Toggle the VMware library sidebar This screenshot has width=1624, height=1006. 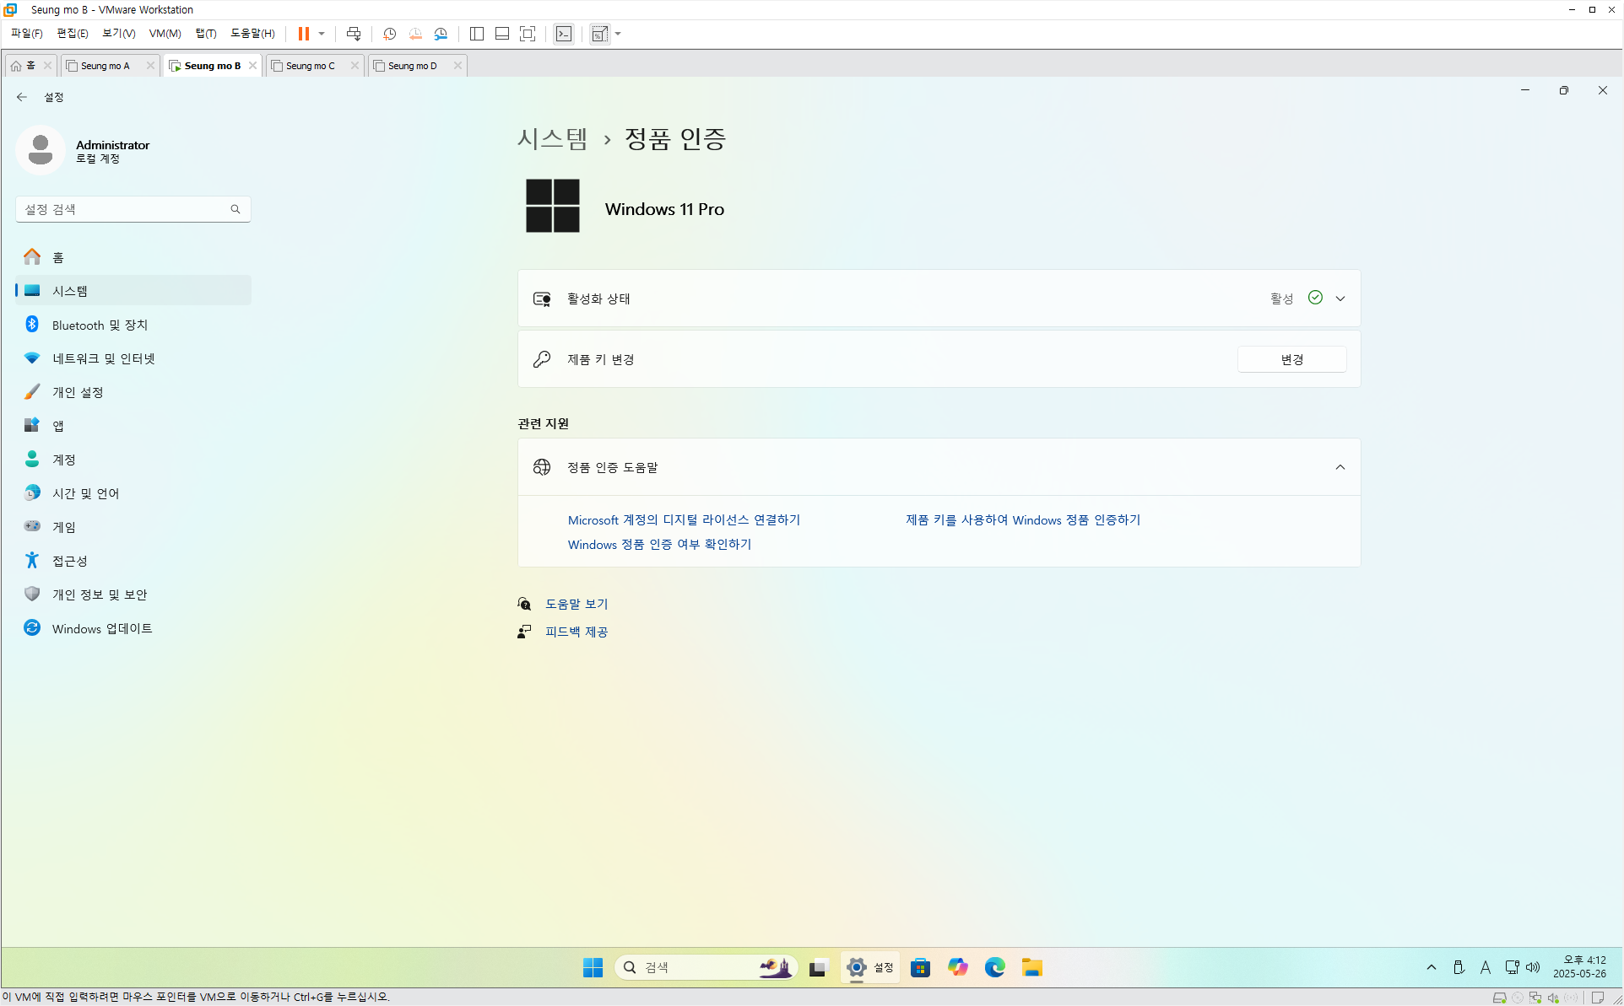pos(477,34)
